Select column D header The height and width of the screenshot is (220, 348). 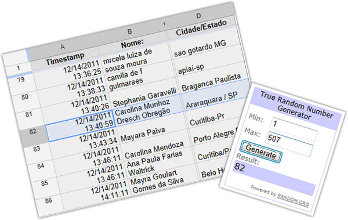(x=198, y=16)
